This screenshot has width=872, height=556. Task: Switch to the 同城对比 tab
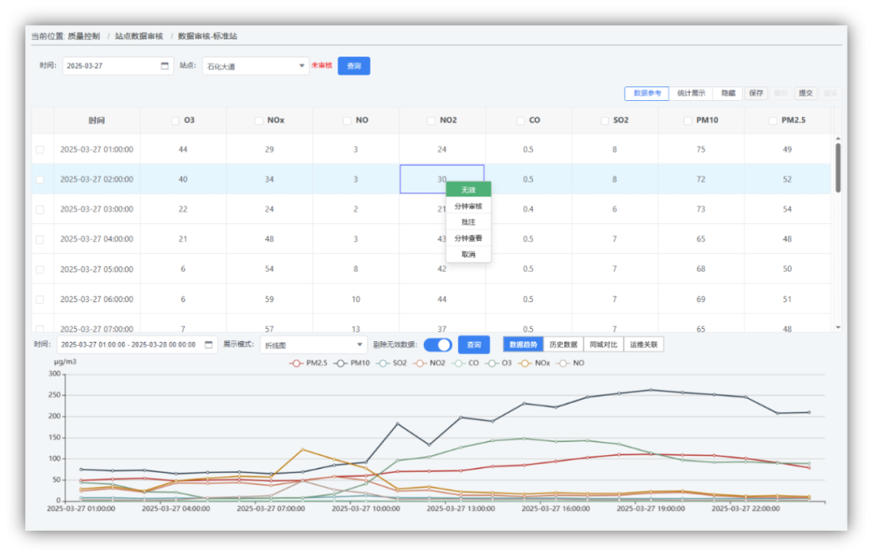[x=603, y=344]
